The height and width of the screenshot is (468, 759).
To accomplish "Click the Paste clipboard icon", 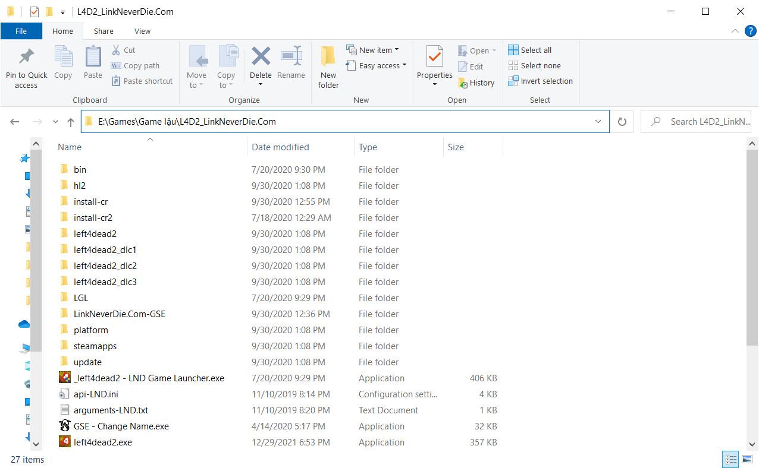I will tap(93, 57).
